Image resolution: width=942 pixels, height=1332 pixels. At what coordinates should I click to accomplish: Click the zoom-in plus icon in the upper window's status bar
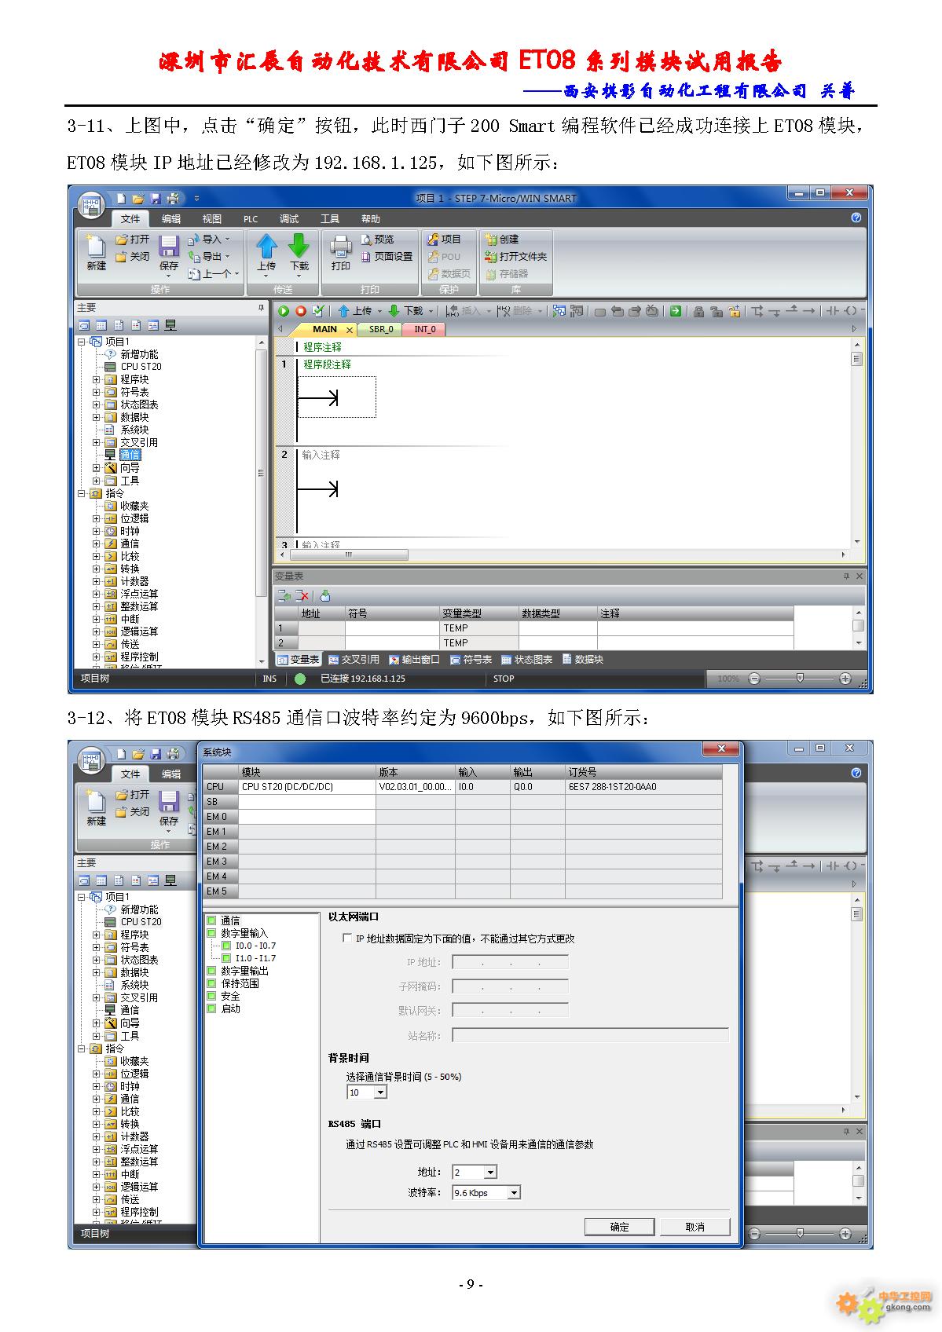845,679
